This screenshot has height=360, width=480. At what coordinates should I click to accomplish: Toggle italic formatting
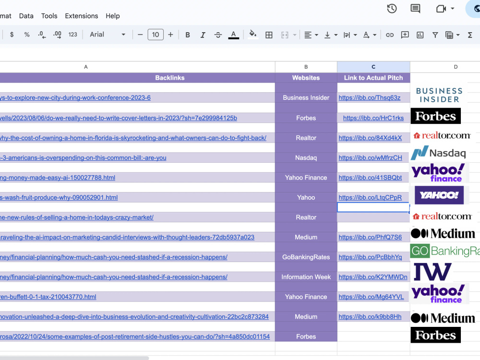[203, 35]
